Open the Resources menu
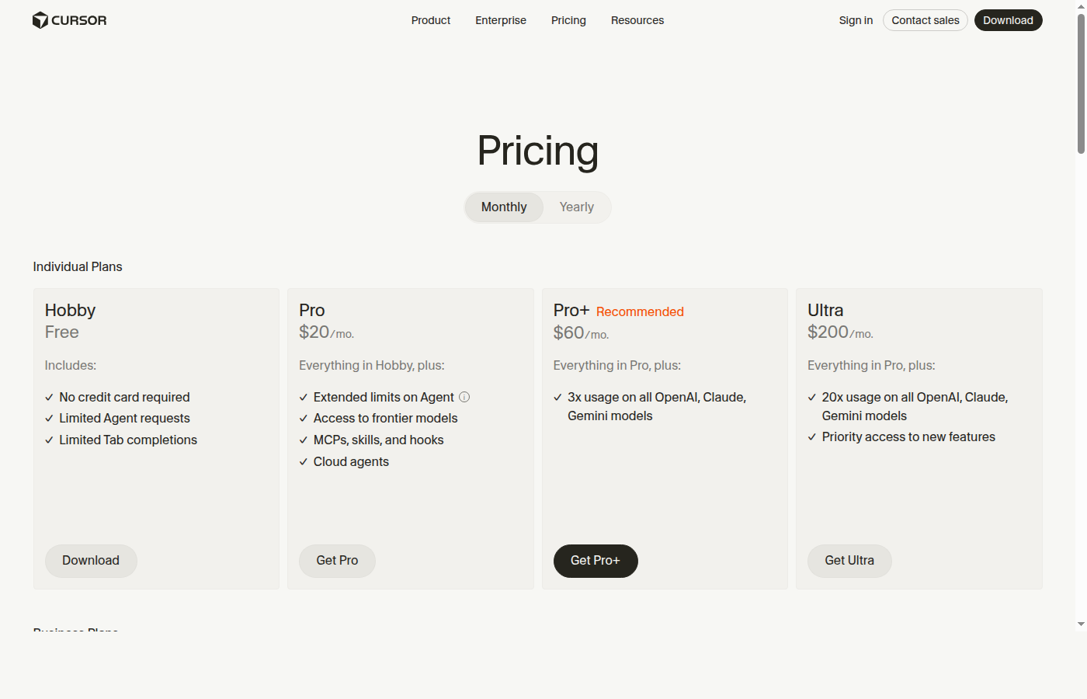This screenshot has width=1087, height=699. click(637, 20)
